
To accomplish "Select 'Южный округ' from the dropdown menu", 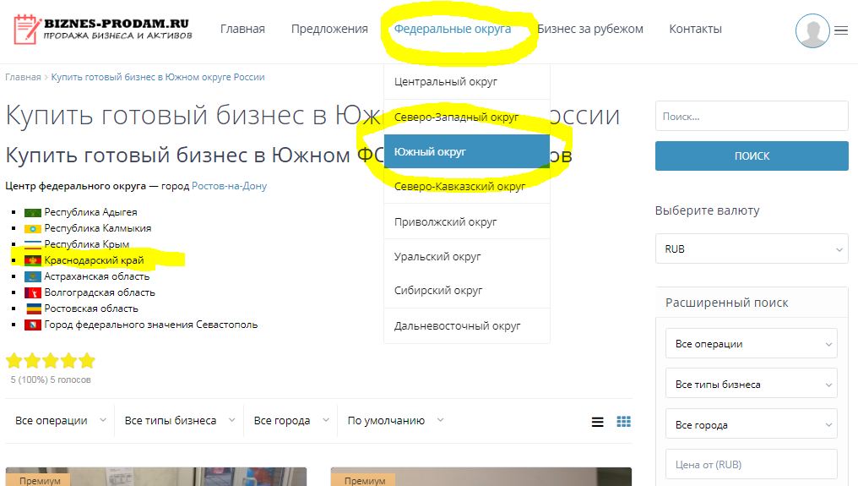I will pyautogui.click(x=466, y=152).
